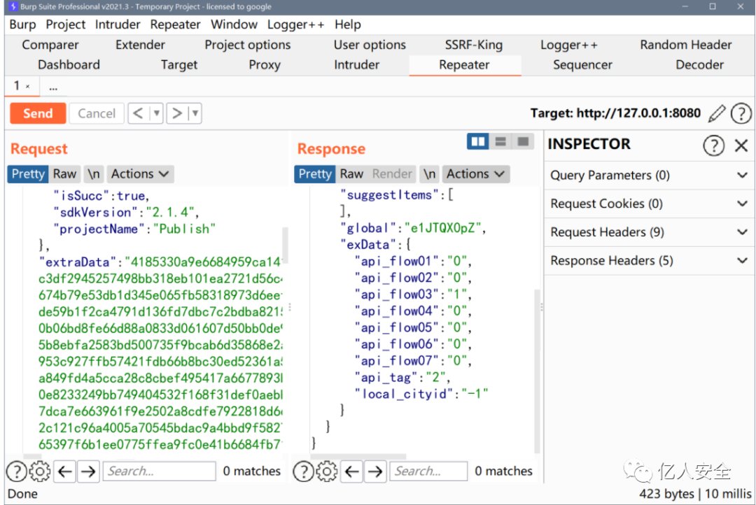Go back to previous request in history

(138, 114)
